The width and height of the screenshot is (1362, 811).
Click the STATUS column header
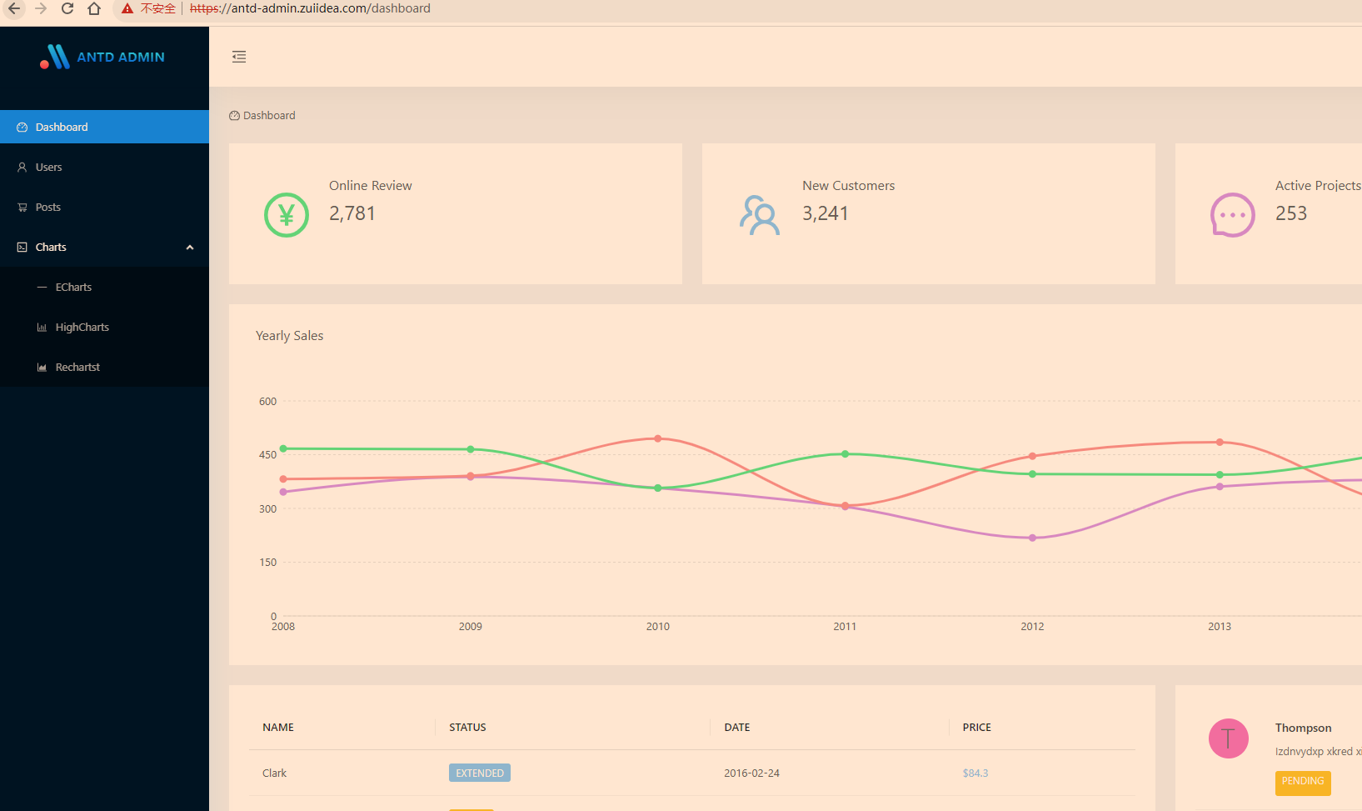point(467,728)
